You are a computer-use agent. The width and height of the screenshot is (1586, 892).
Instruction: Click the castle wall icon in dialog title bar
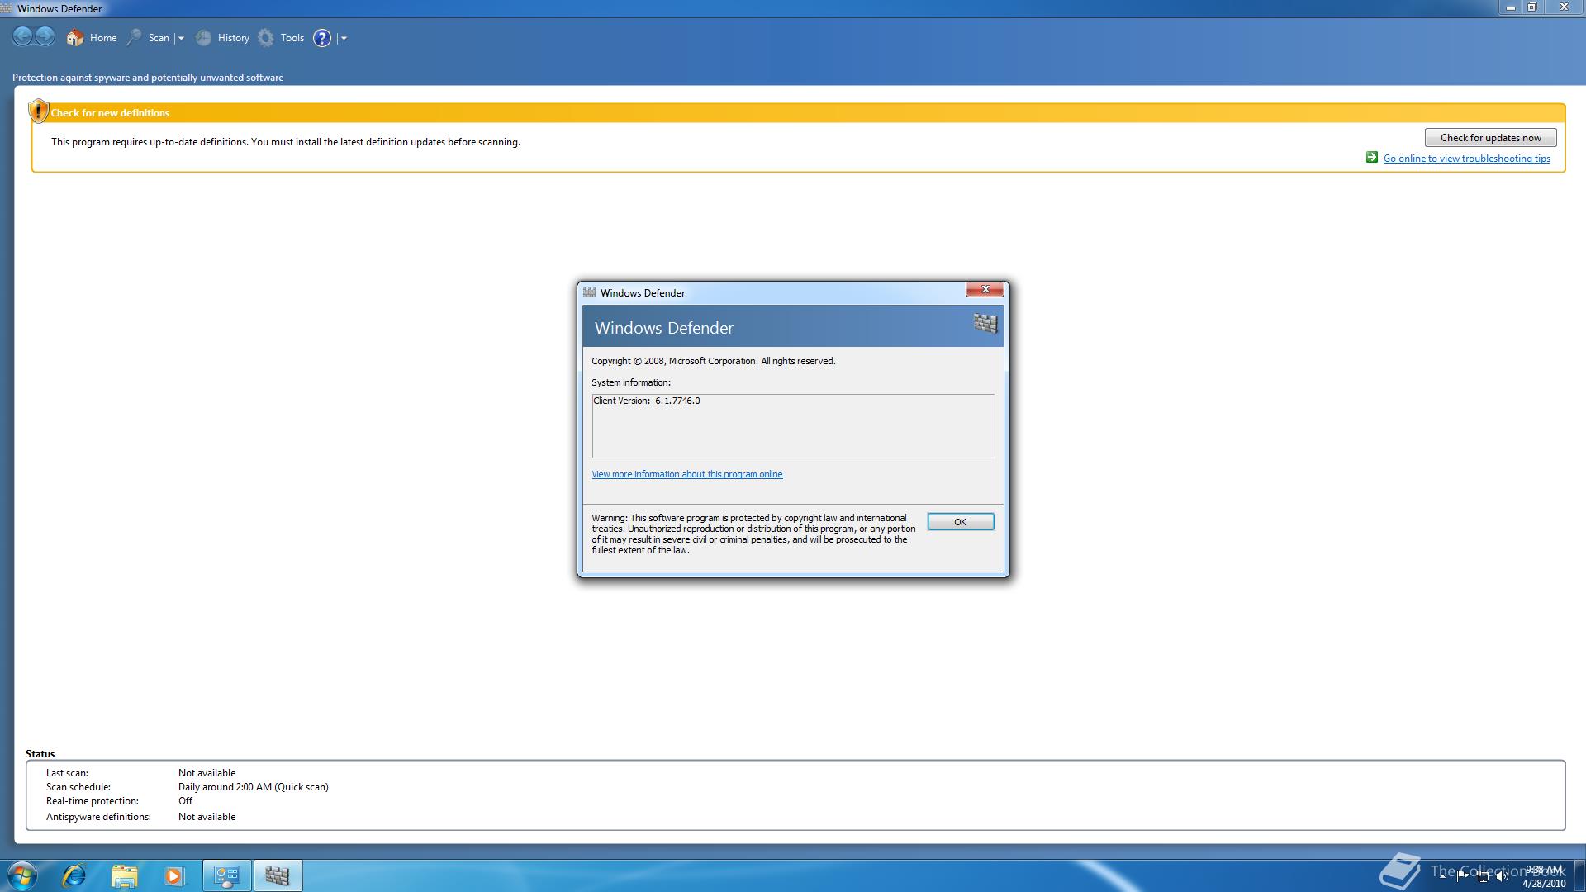pyautogui.click(x=589, y=292)
